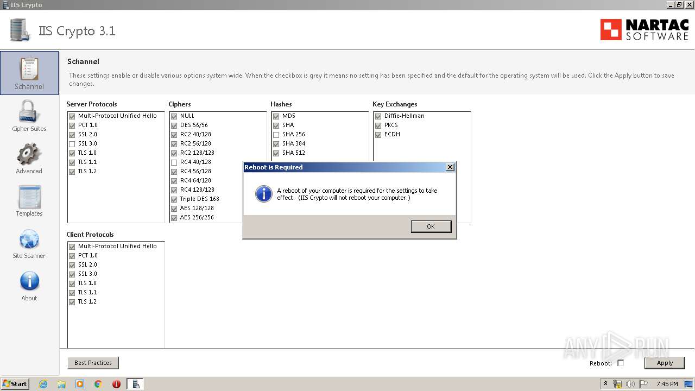
Task: Show hidden tray icons arrow
Action: [x=606, y=383]
